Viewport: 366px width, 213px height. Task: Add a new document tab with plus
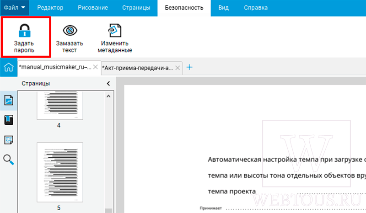coord(189,68)
